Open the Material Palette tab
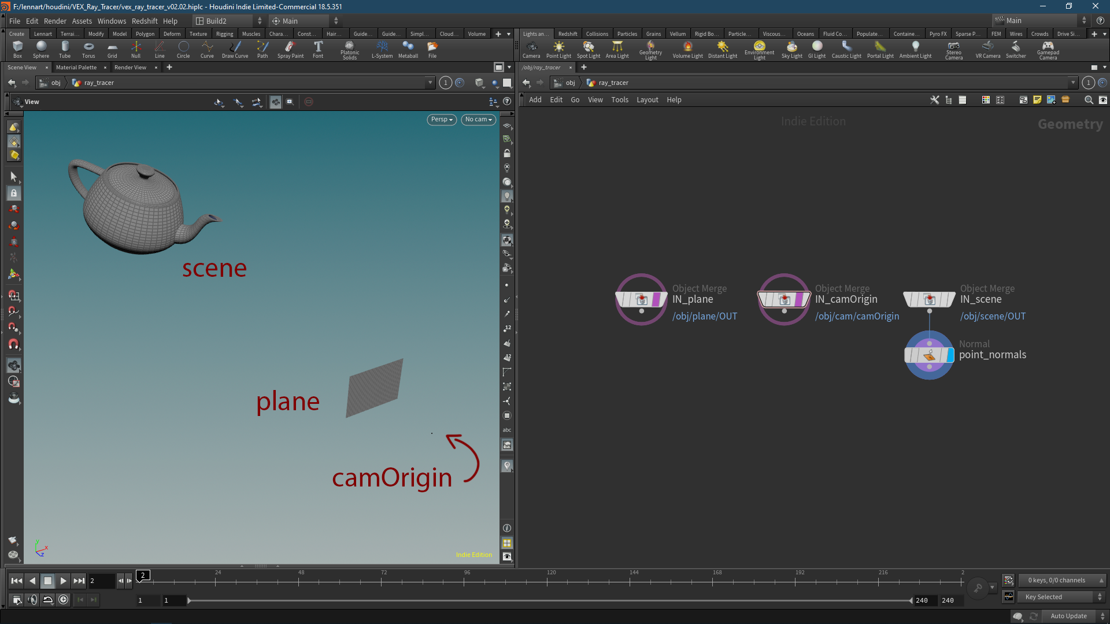 point(76,67)
